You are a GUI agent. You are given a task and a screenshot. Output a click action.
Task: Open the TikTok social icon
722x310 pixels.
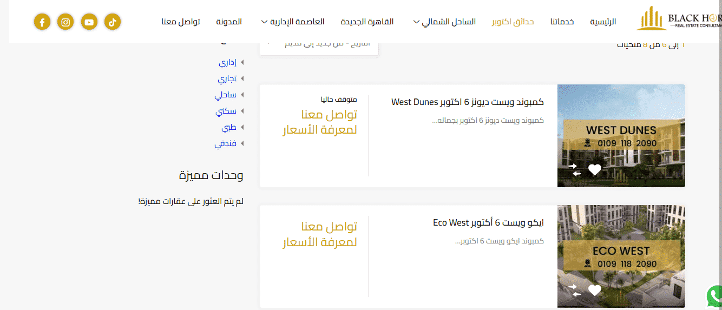113,22
